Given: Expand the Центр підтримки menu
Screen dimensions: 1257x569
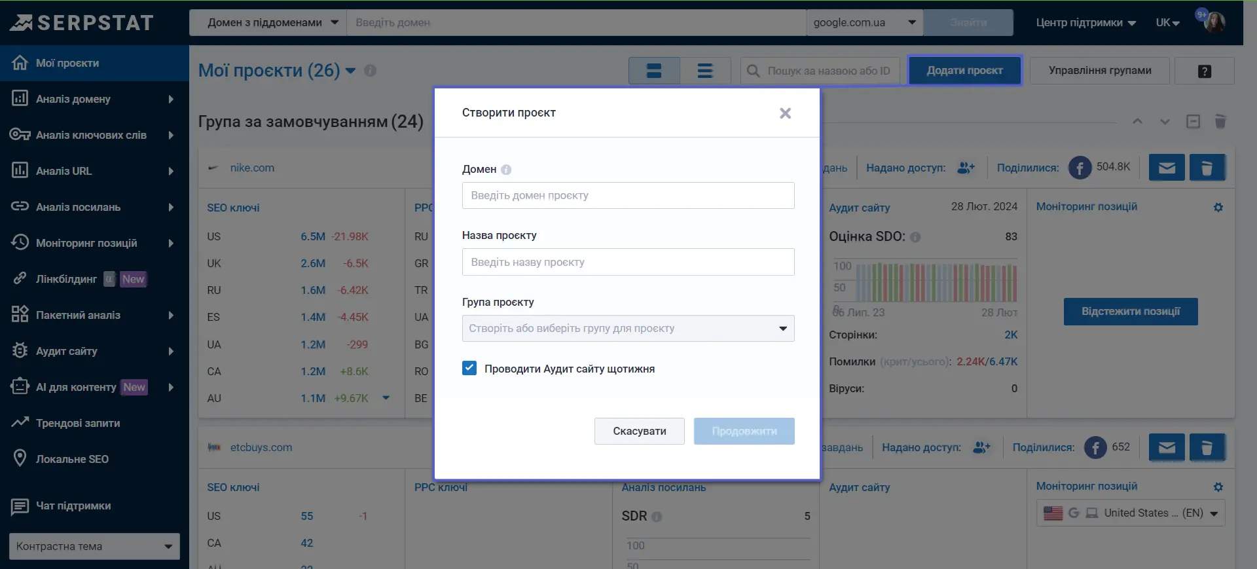Looking at the screenshot, I should coord(1085,22).
